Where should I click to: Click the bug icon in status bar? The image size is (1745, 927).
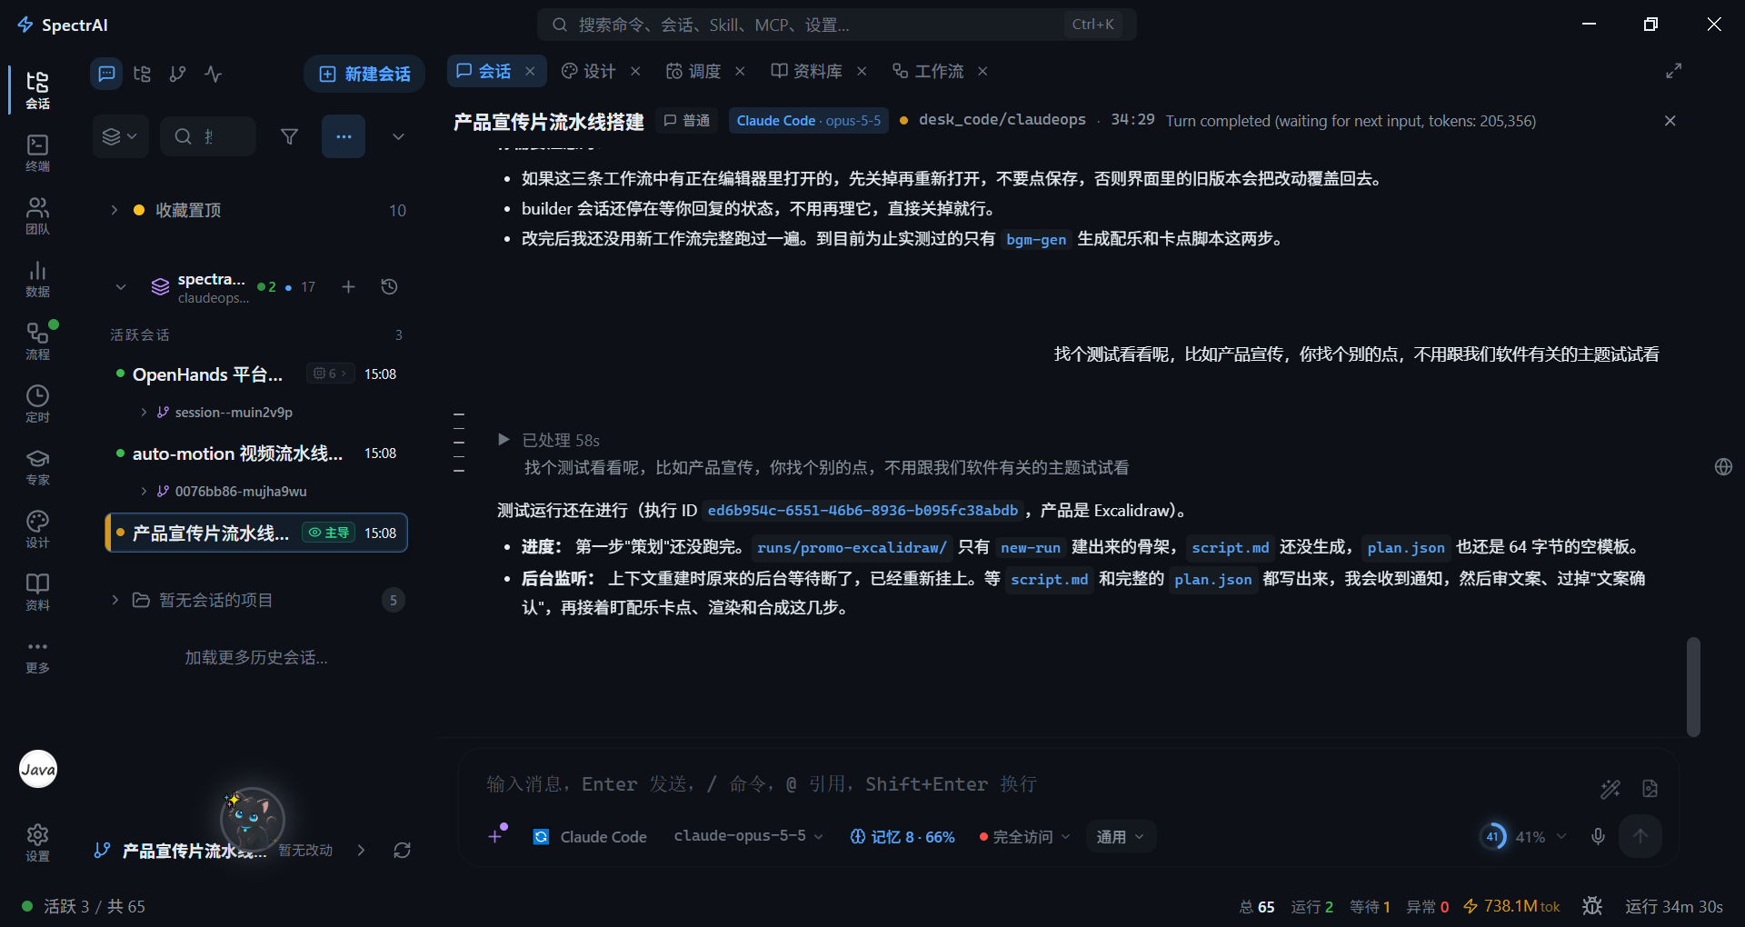[x=1592, y=906]
